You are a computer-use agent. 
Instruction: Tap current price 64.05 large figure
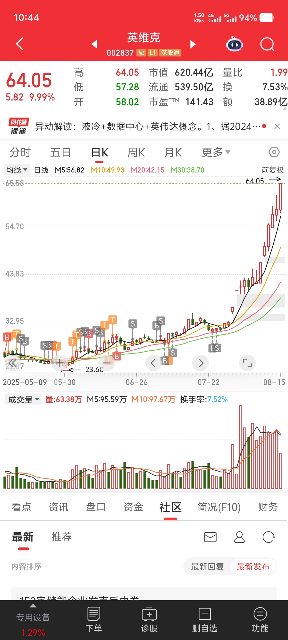click(x=29, y=80)
